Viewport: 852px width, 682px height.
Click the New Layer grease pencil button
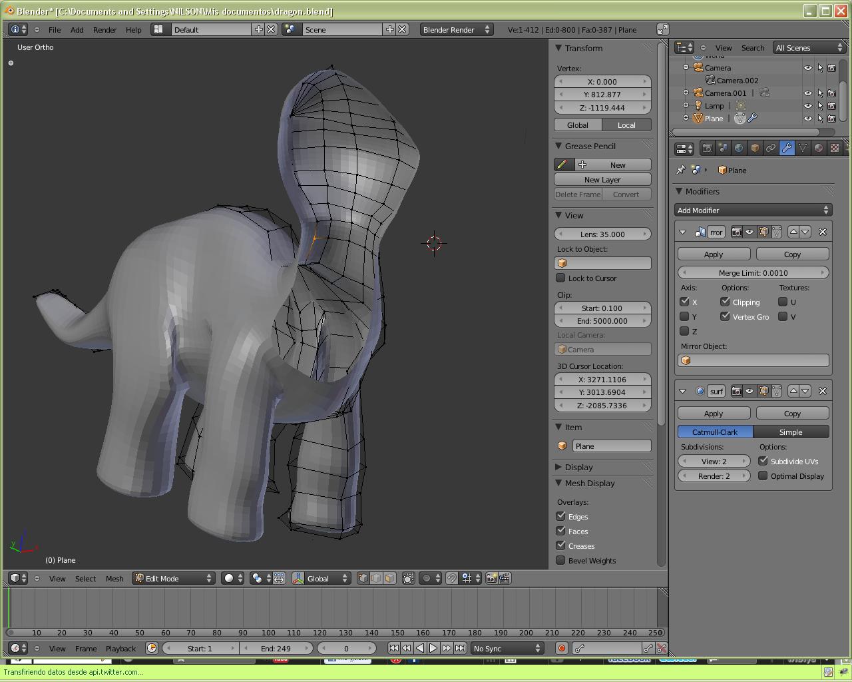pos(602,180)
